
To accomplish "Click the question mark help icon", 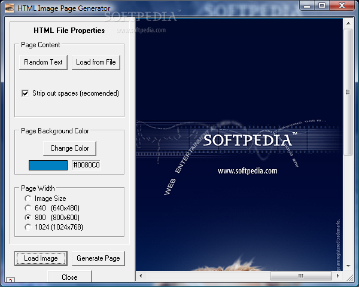I will (10, 280).
